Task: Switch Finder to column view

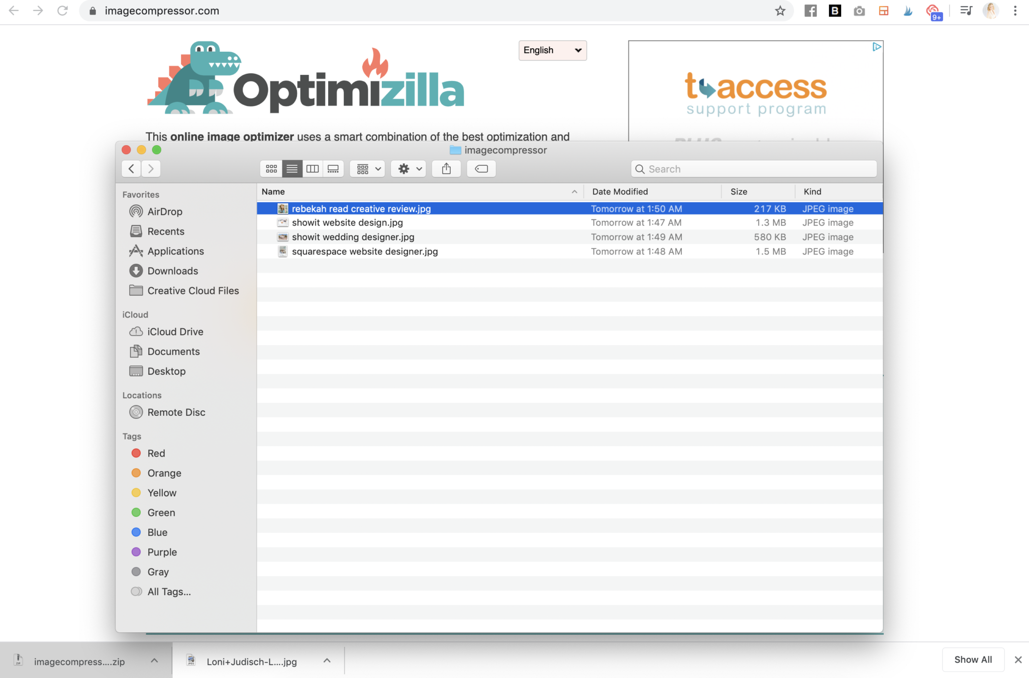Action: 313,169
